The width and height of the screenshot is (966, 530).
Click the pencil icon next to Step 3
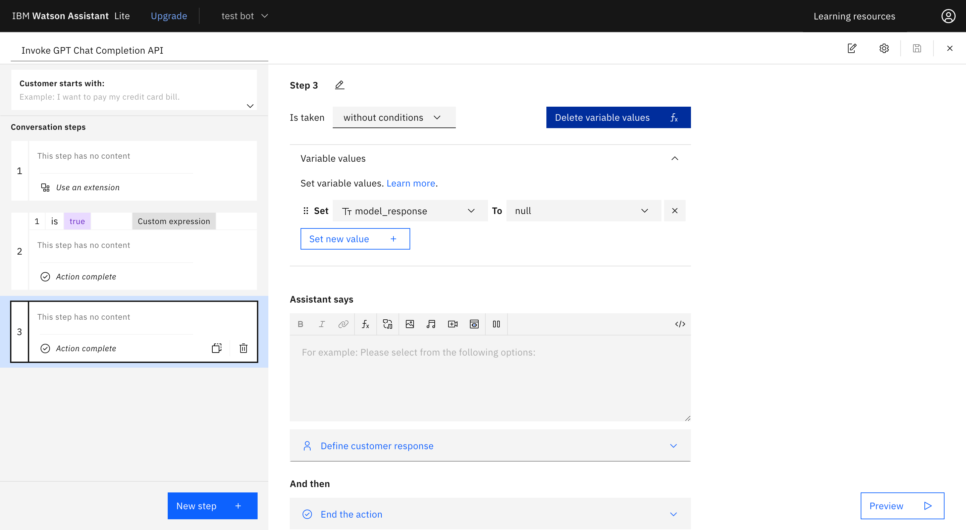[339, 85]
